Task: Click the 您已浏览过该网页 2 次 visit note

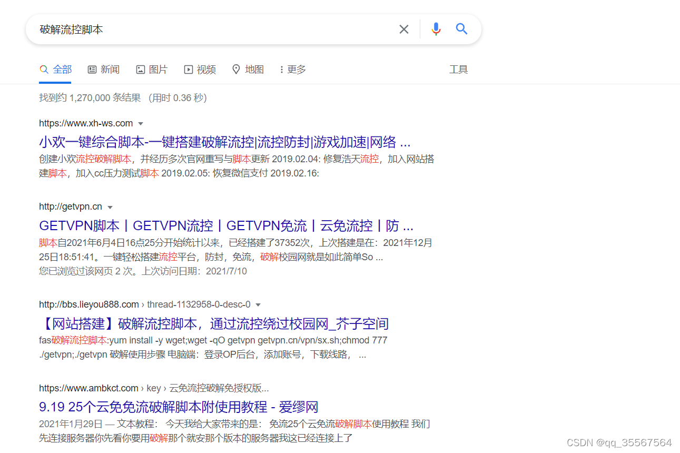Action: 143,271
